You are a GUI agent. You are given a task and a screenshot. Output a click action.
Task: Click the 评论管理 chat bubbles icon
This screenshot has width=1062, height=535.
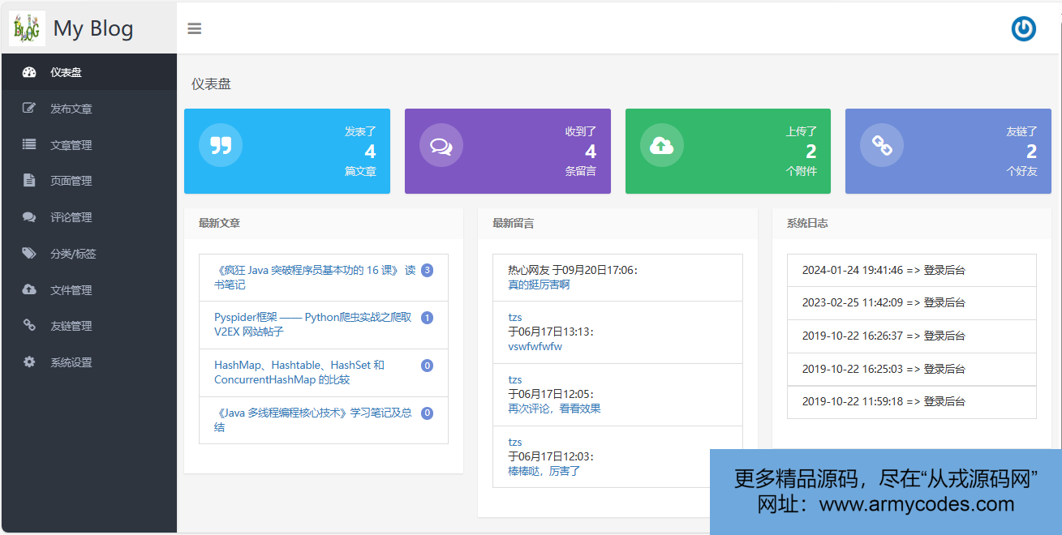pos(29,217)
